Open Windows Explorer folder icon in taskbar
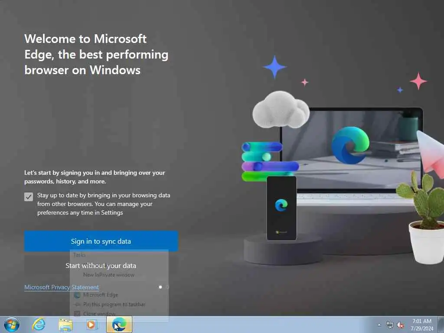Screen dimensions: 444x333 65,325
